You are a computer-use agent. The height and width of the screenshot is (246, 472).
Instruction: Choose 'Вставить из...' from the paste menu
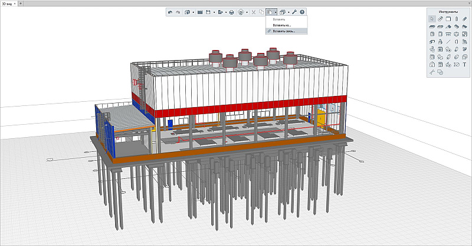coord(281,25)
